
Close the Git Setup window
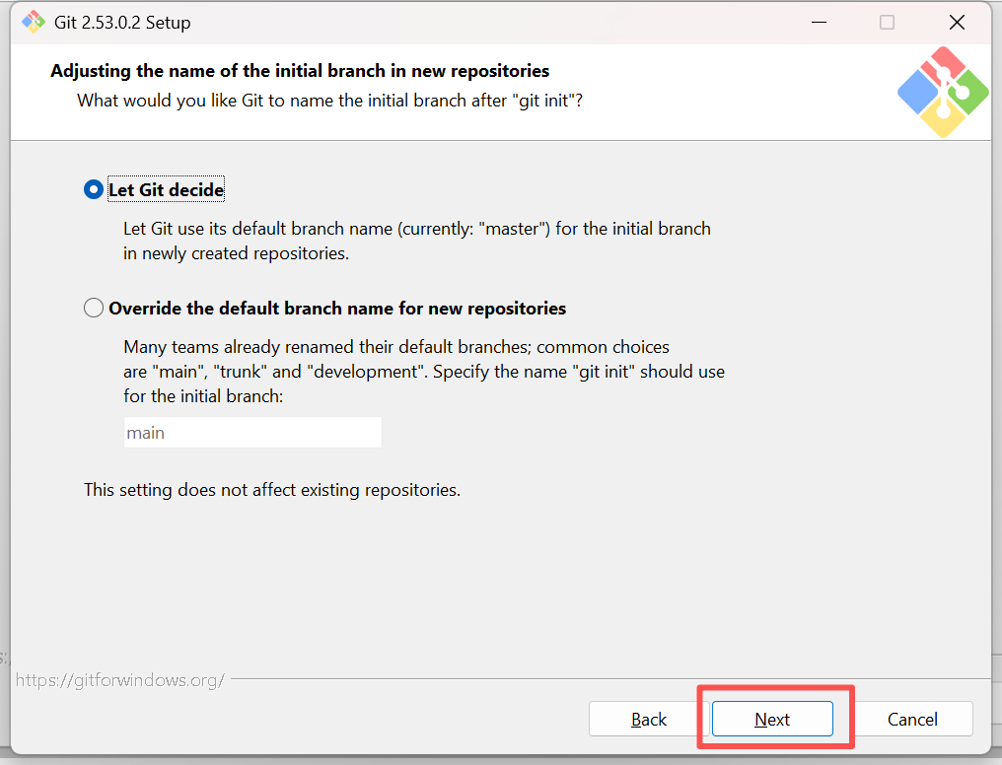tap(957, 23)
